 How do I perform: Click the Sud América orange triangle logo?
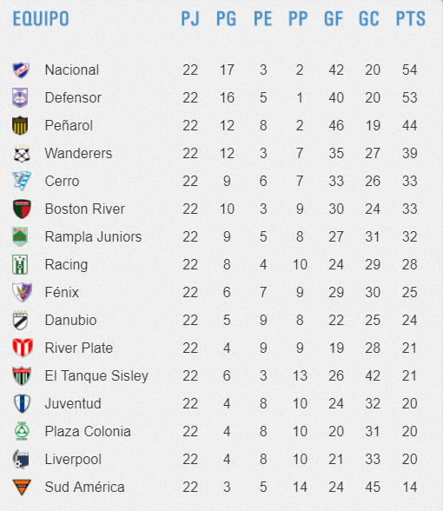(x=22, y=488)
